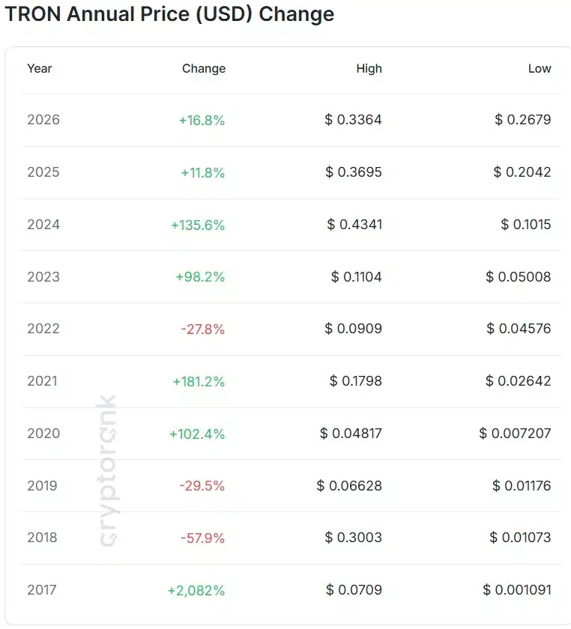Select the -57.9% change value
571x629 pixels.
(202, 538)
